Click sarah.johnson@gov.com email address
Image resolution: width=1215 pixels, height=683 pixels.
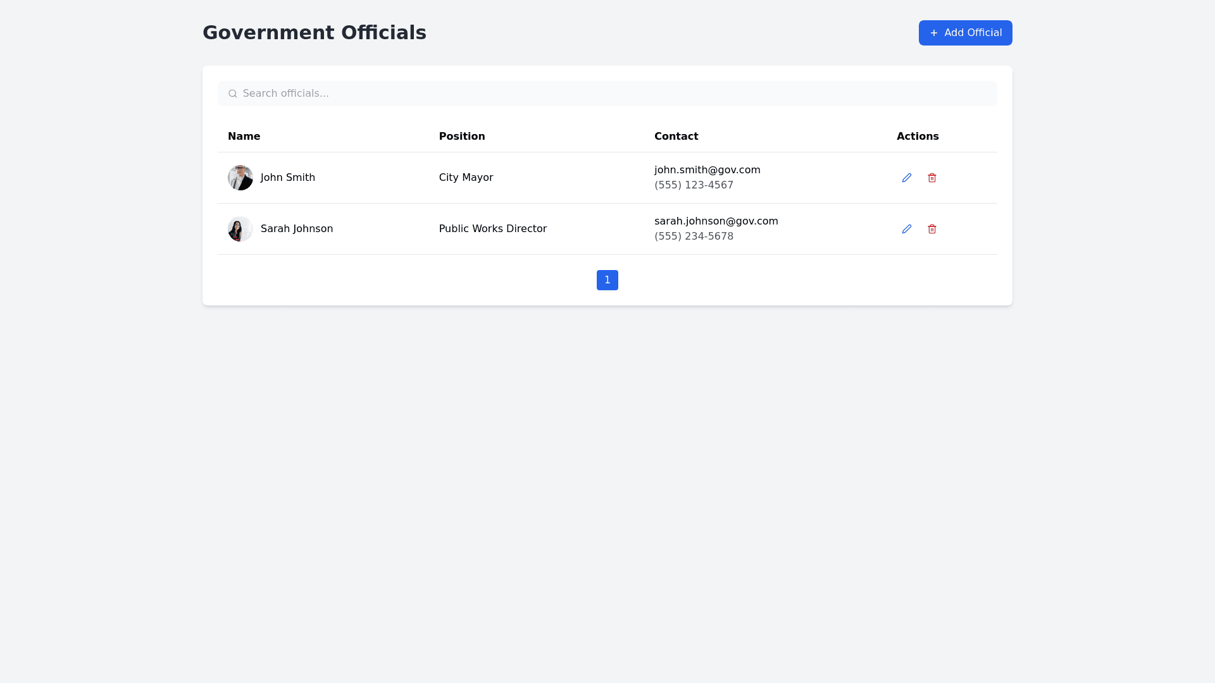point(716,221)
